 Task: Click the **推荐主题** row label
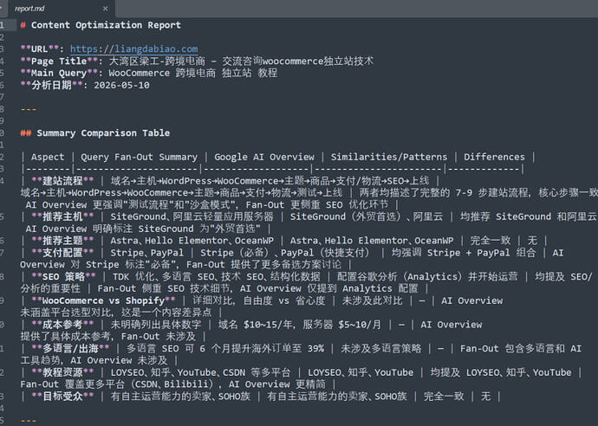coord(62,241)
